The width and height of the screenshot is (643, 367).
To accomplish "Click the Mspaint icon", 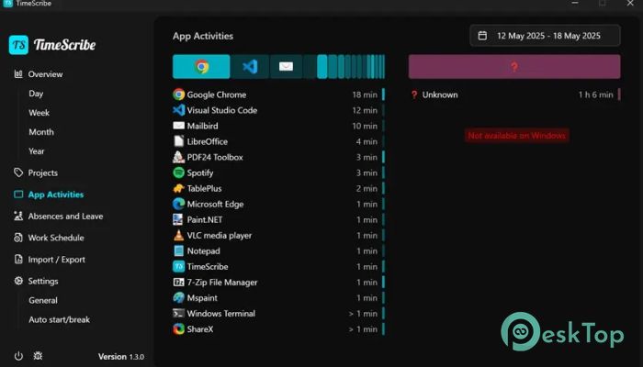I will pyautogui.click(x=178, y=298).
